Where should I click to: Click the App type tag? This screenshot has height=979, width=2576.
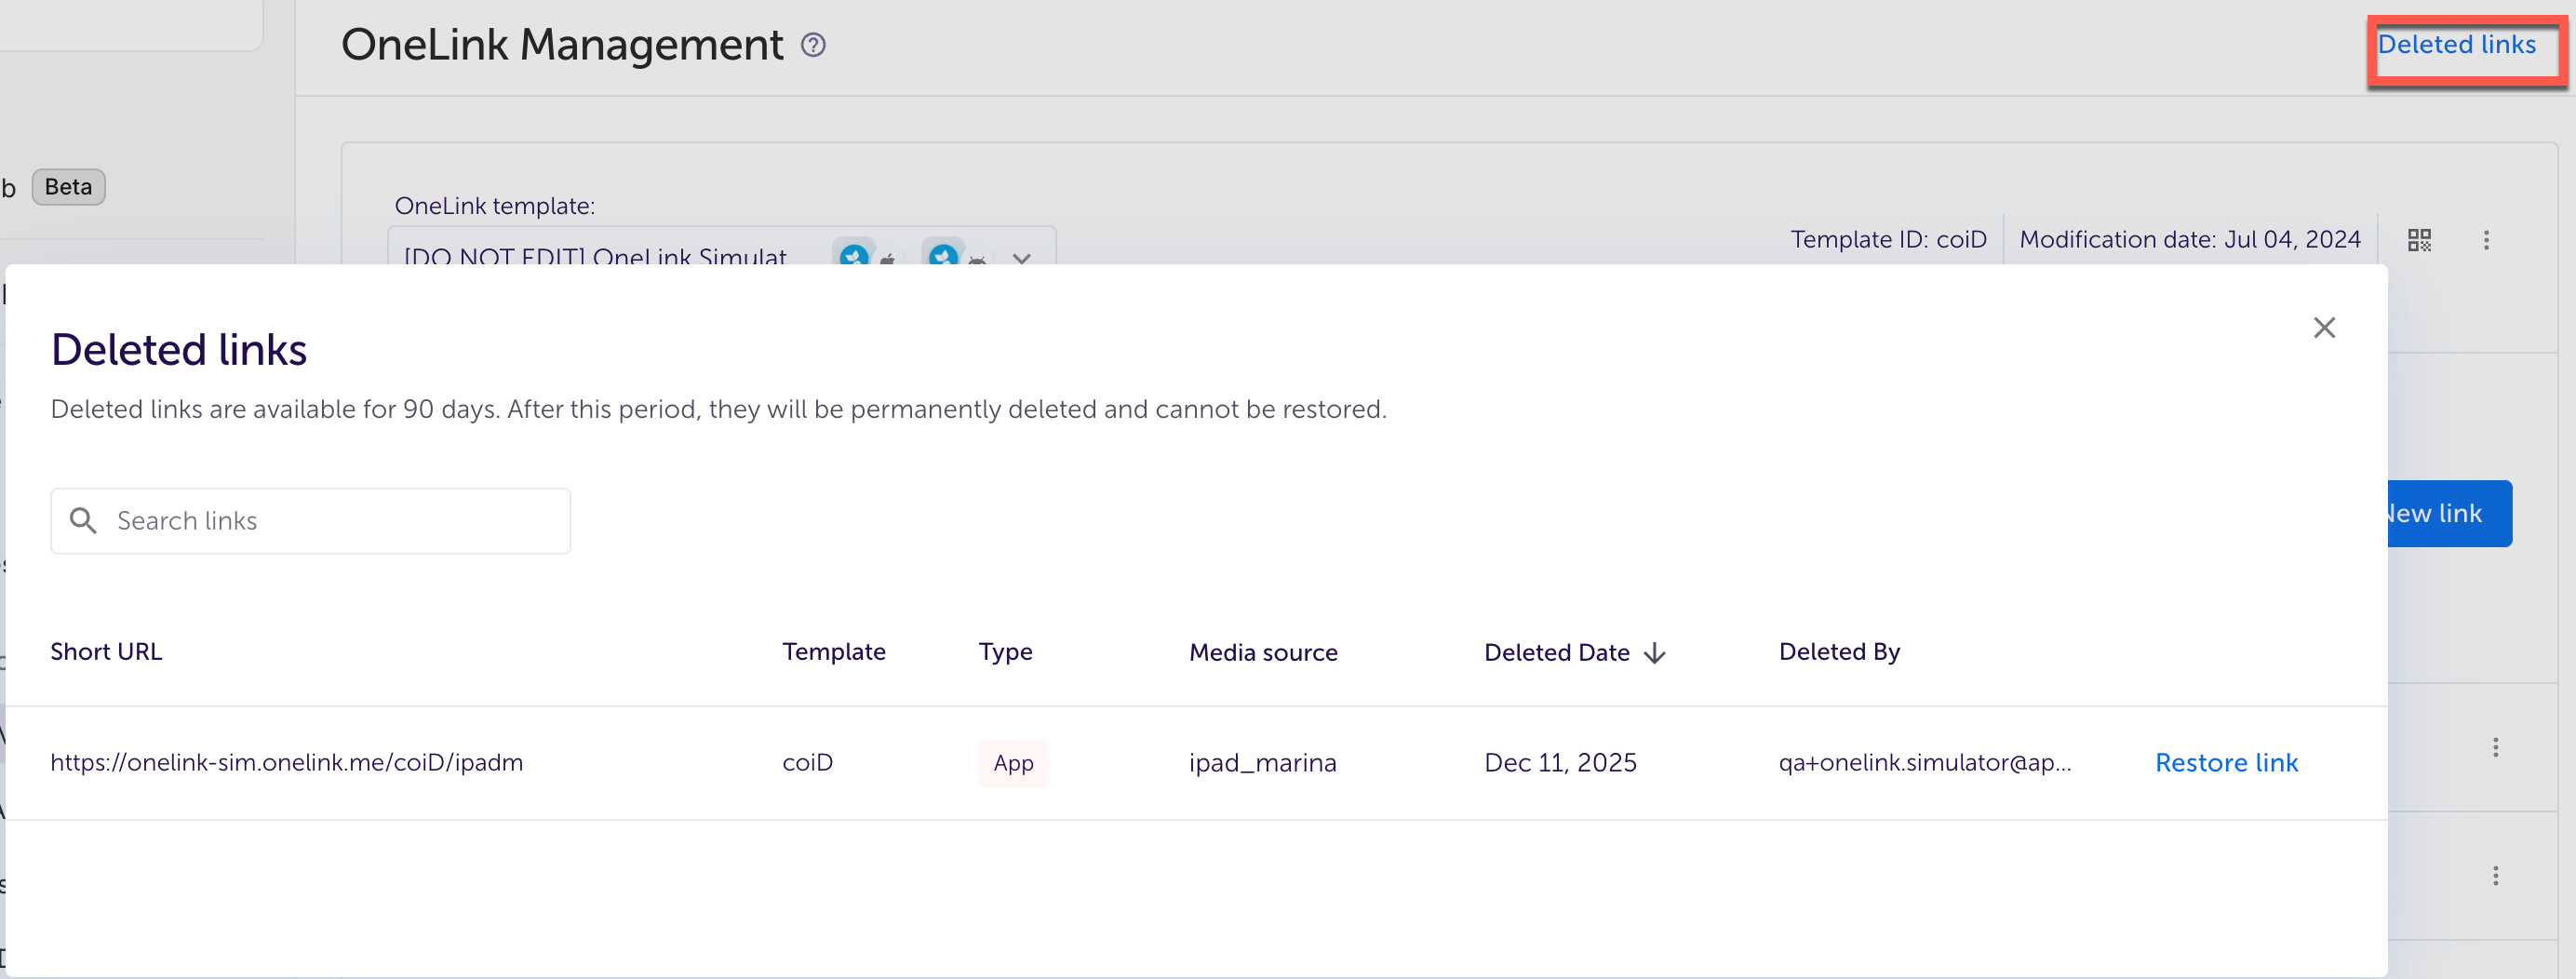[x=1013, y=763]
